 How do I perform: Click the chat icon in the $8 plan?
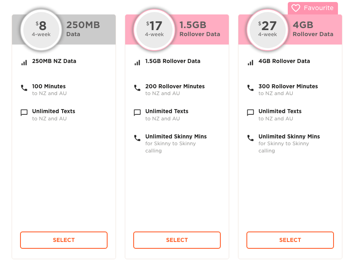[x=24, y=113]
